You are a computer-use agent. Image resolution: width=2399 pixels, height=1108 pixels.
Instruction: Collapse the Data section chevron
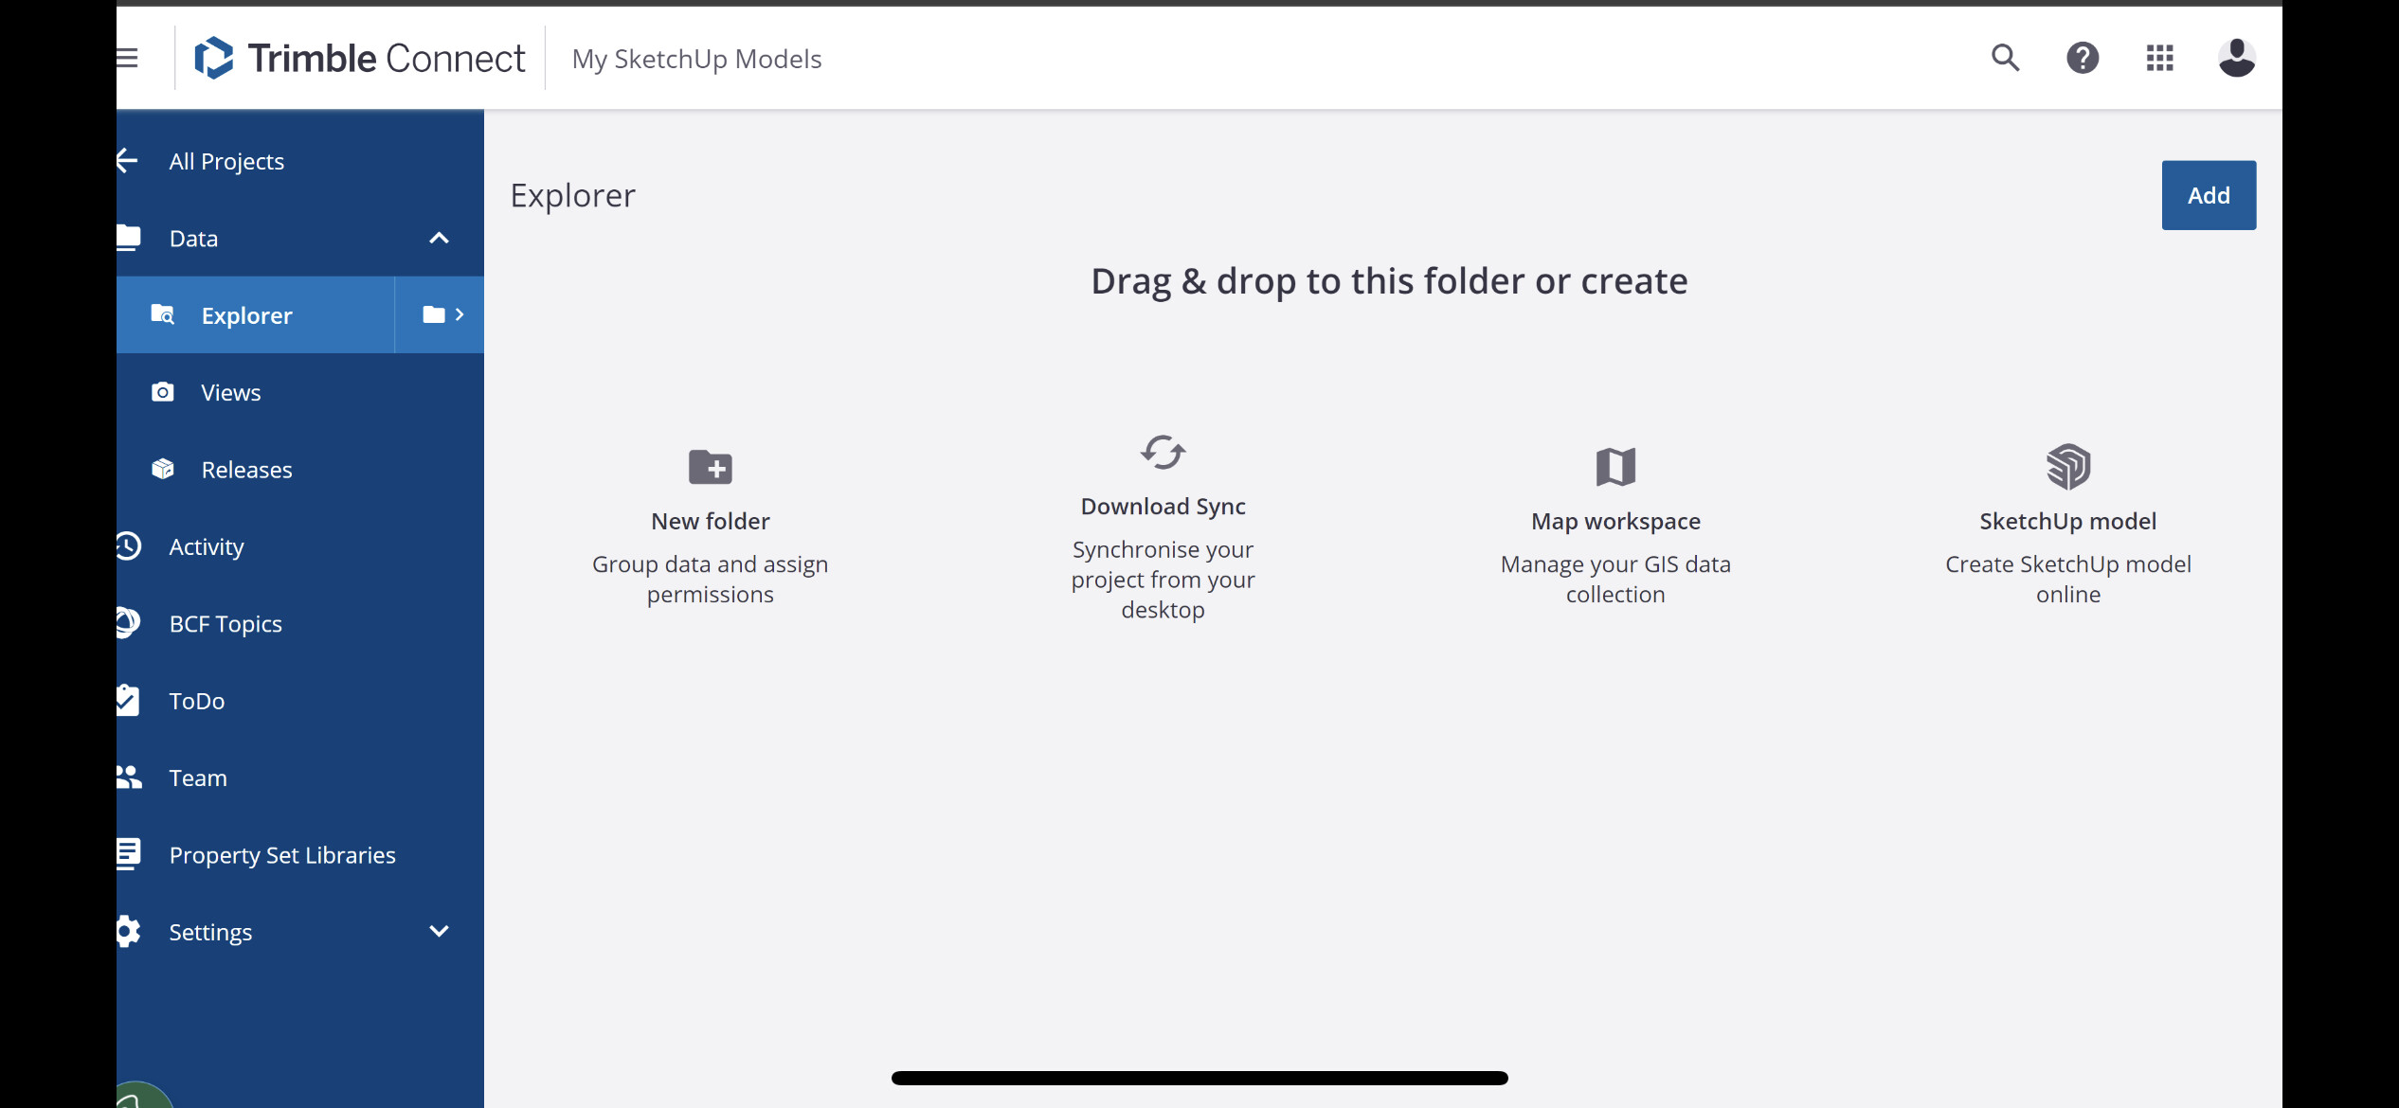(439, 239)
